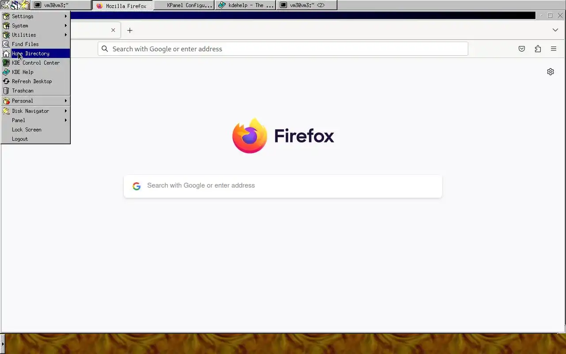Click the Home Directory house icon

pyautogui.click(x=6, y=54)
